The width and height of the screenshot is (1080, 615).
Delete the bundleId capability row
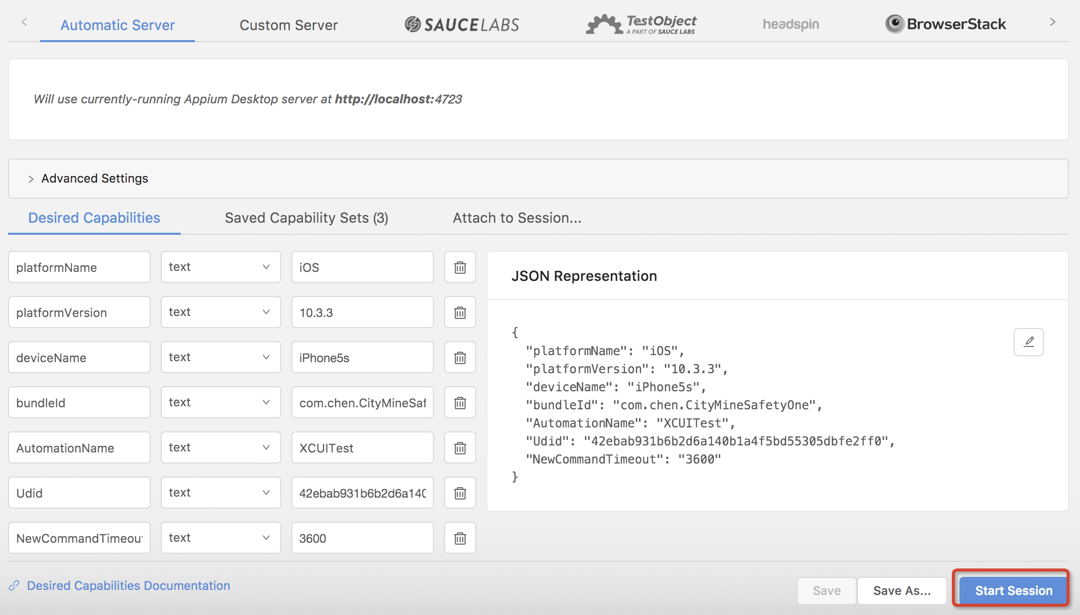click(x=460, y=403)
